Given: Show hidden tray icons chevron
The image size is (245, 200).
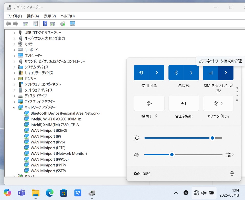Looking at the screenshot, I should point(176,193).
